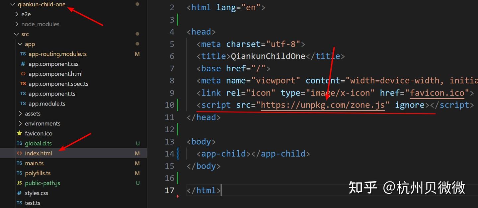Click the M status badge beside index.html

click(137, 153)
